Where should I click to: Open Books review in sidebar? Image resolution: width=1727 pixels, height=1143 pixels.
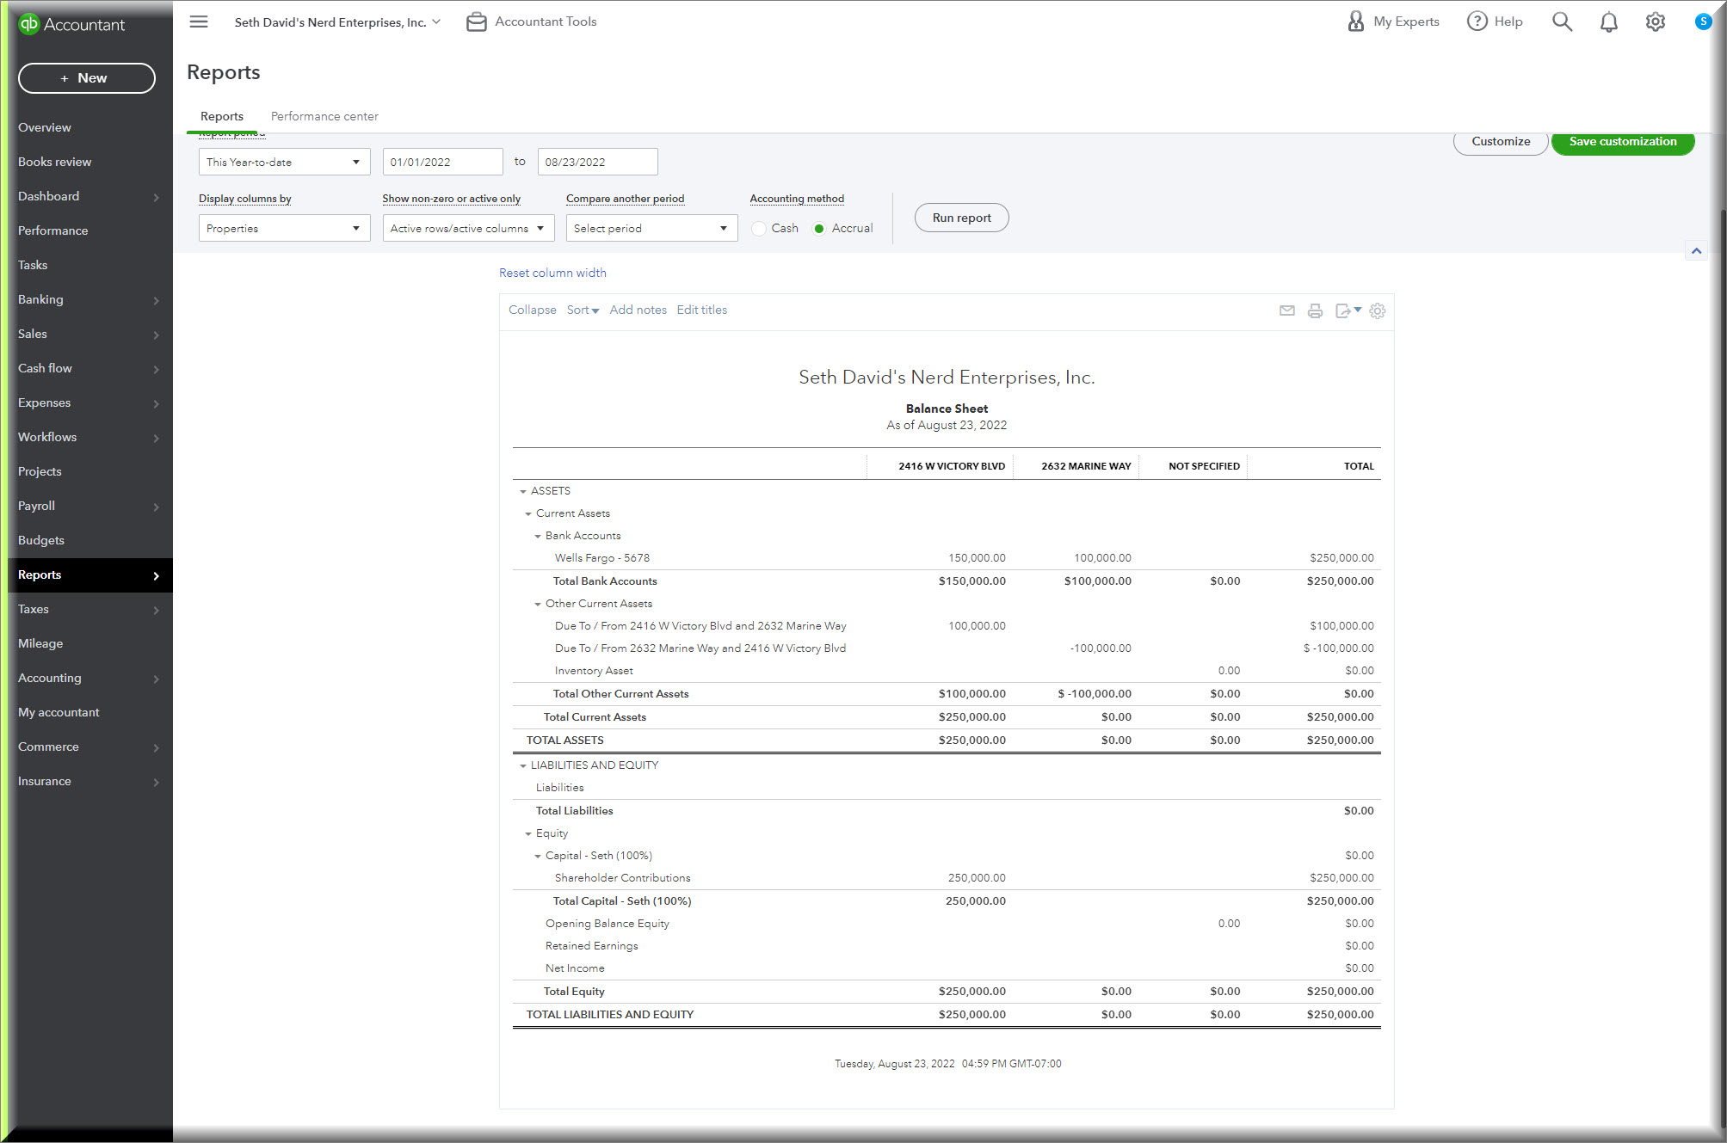point(54,162)
